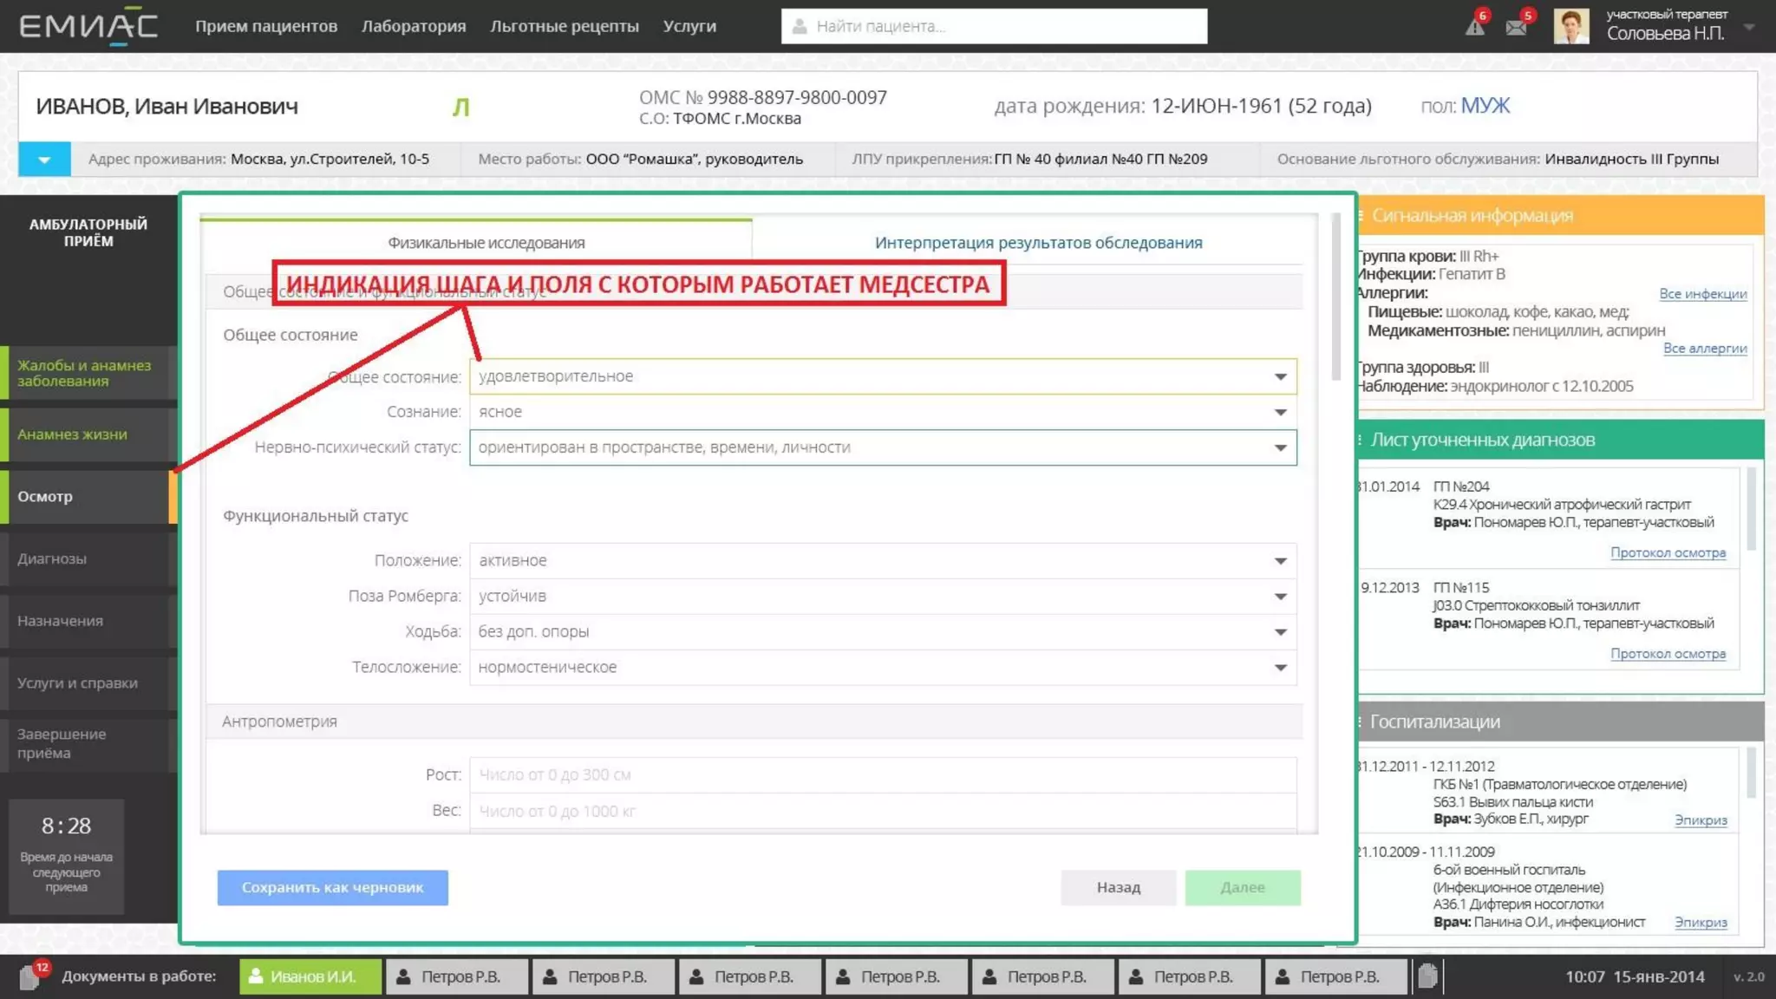Click Сохранить как черновик button

(x=332, y=887)
